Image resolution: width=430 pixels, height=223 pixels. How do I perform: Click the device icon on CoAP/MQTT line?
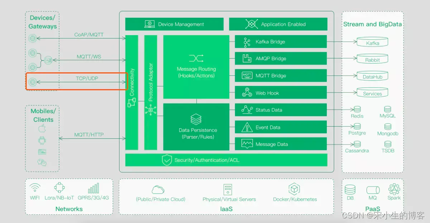(x=33, y=38)
